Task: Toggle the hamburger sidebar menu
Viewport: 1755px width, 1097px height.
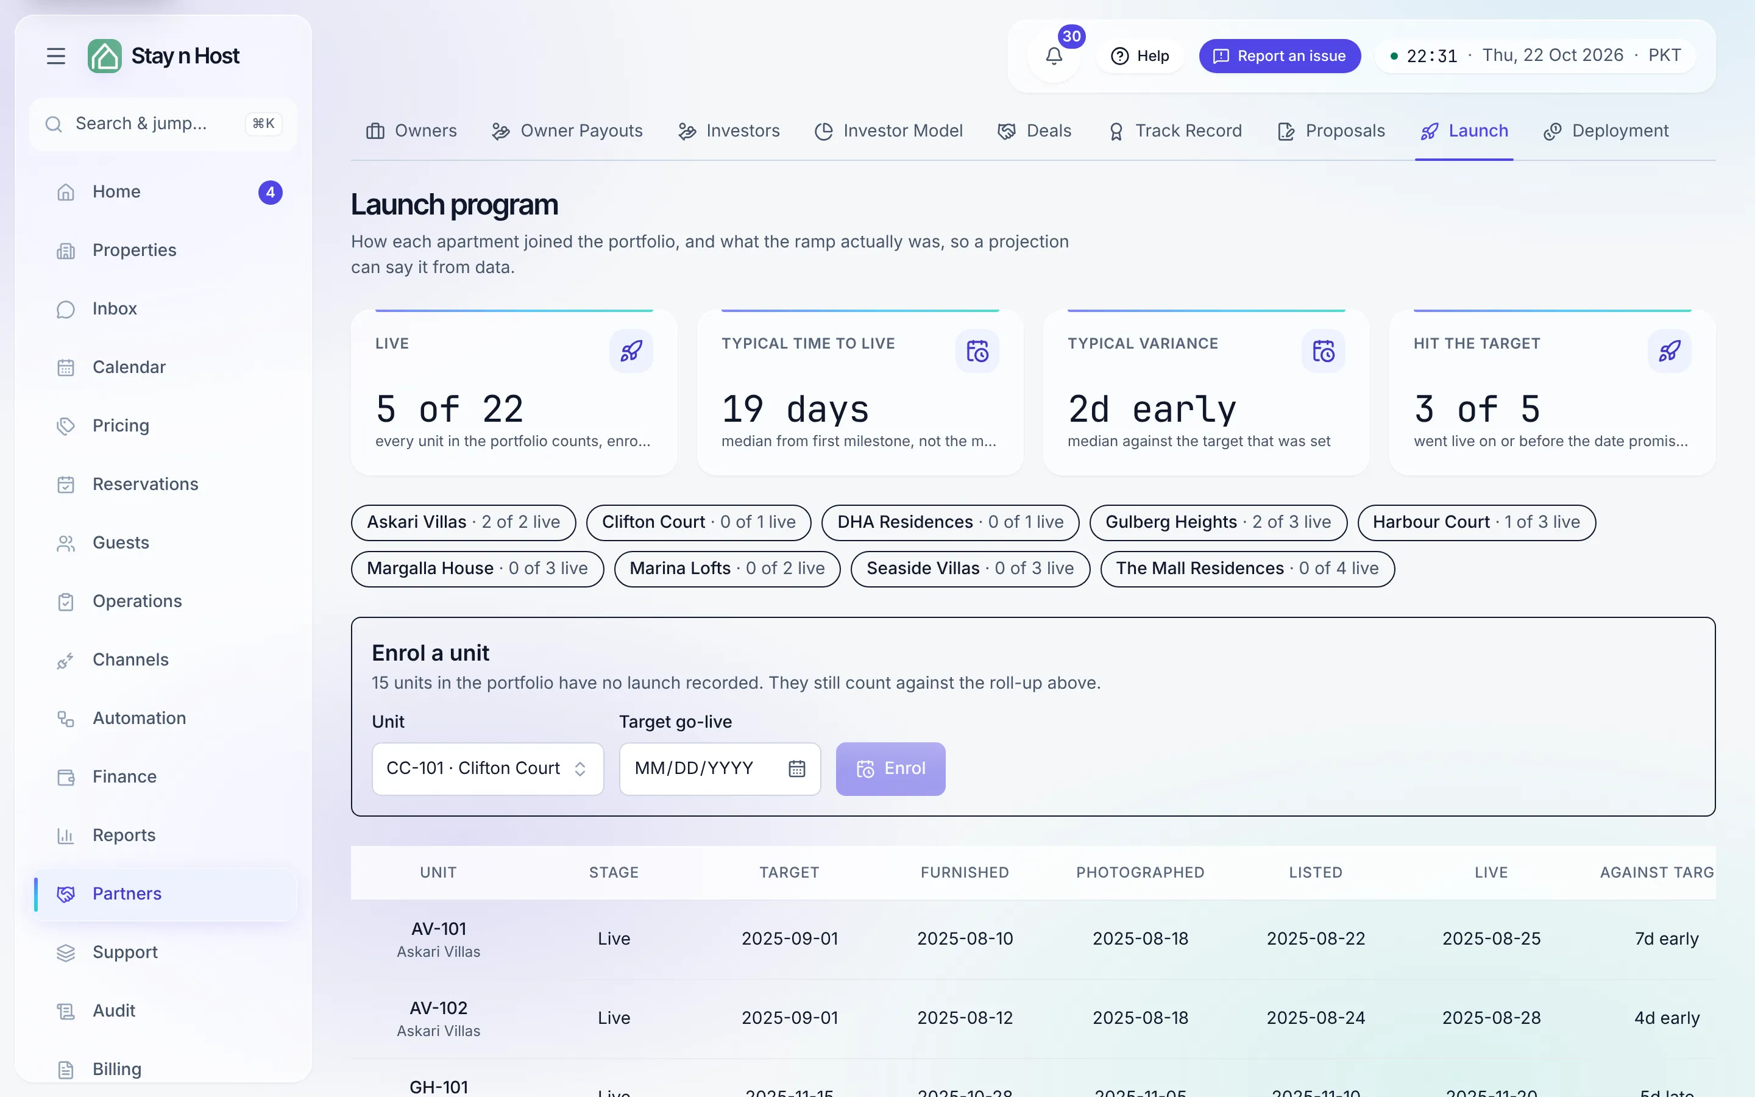Action: click(56, 56)
